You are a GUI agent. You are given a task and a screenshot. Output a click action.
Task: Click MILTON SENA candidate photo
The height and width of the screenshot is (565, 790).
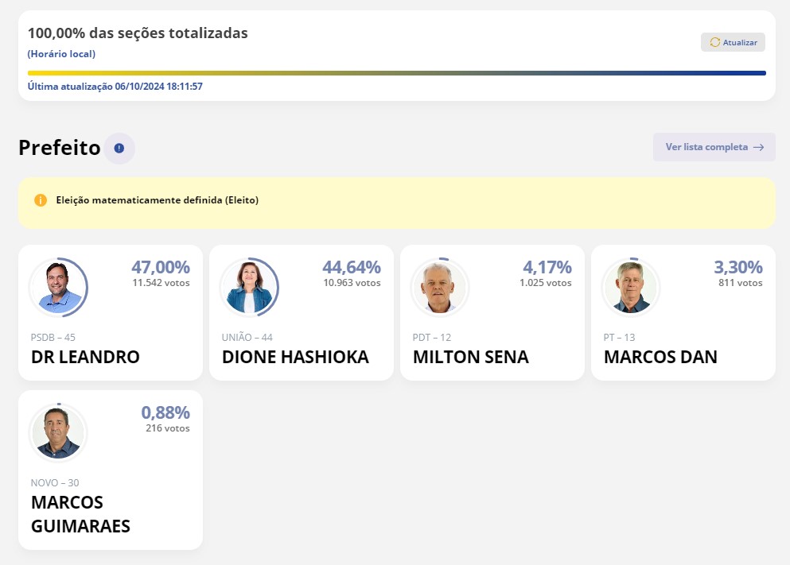[x=440, y=288]
